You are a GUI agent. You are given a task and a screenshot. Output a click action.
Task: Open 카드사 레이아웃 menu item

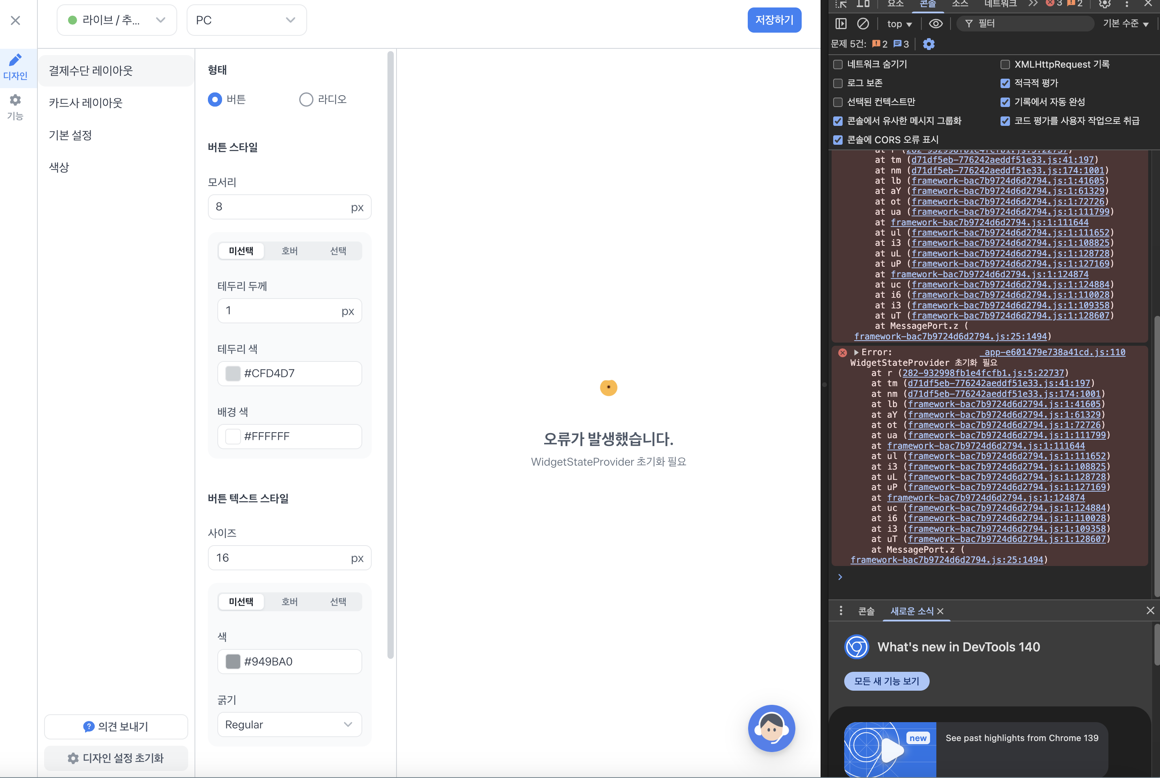pyautogui.click(x=116, y=103)
